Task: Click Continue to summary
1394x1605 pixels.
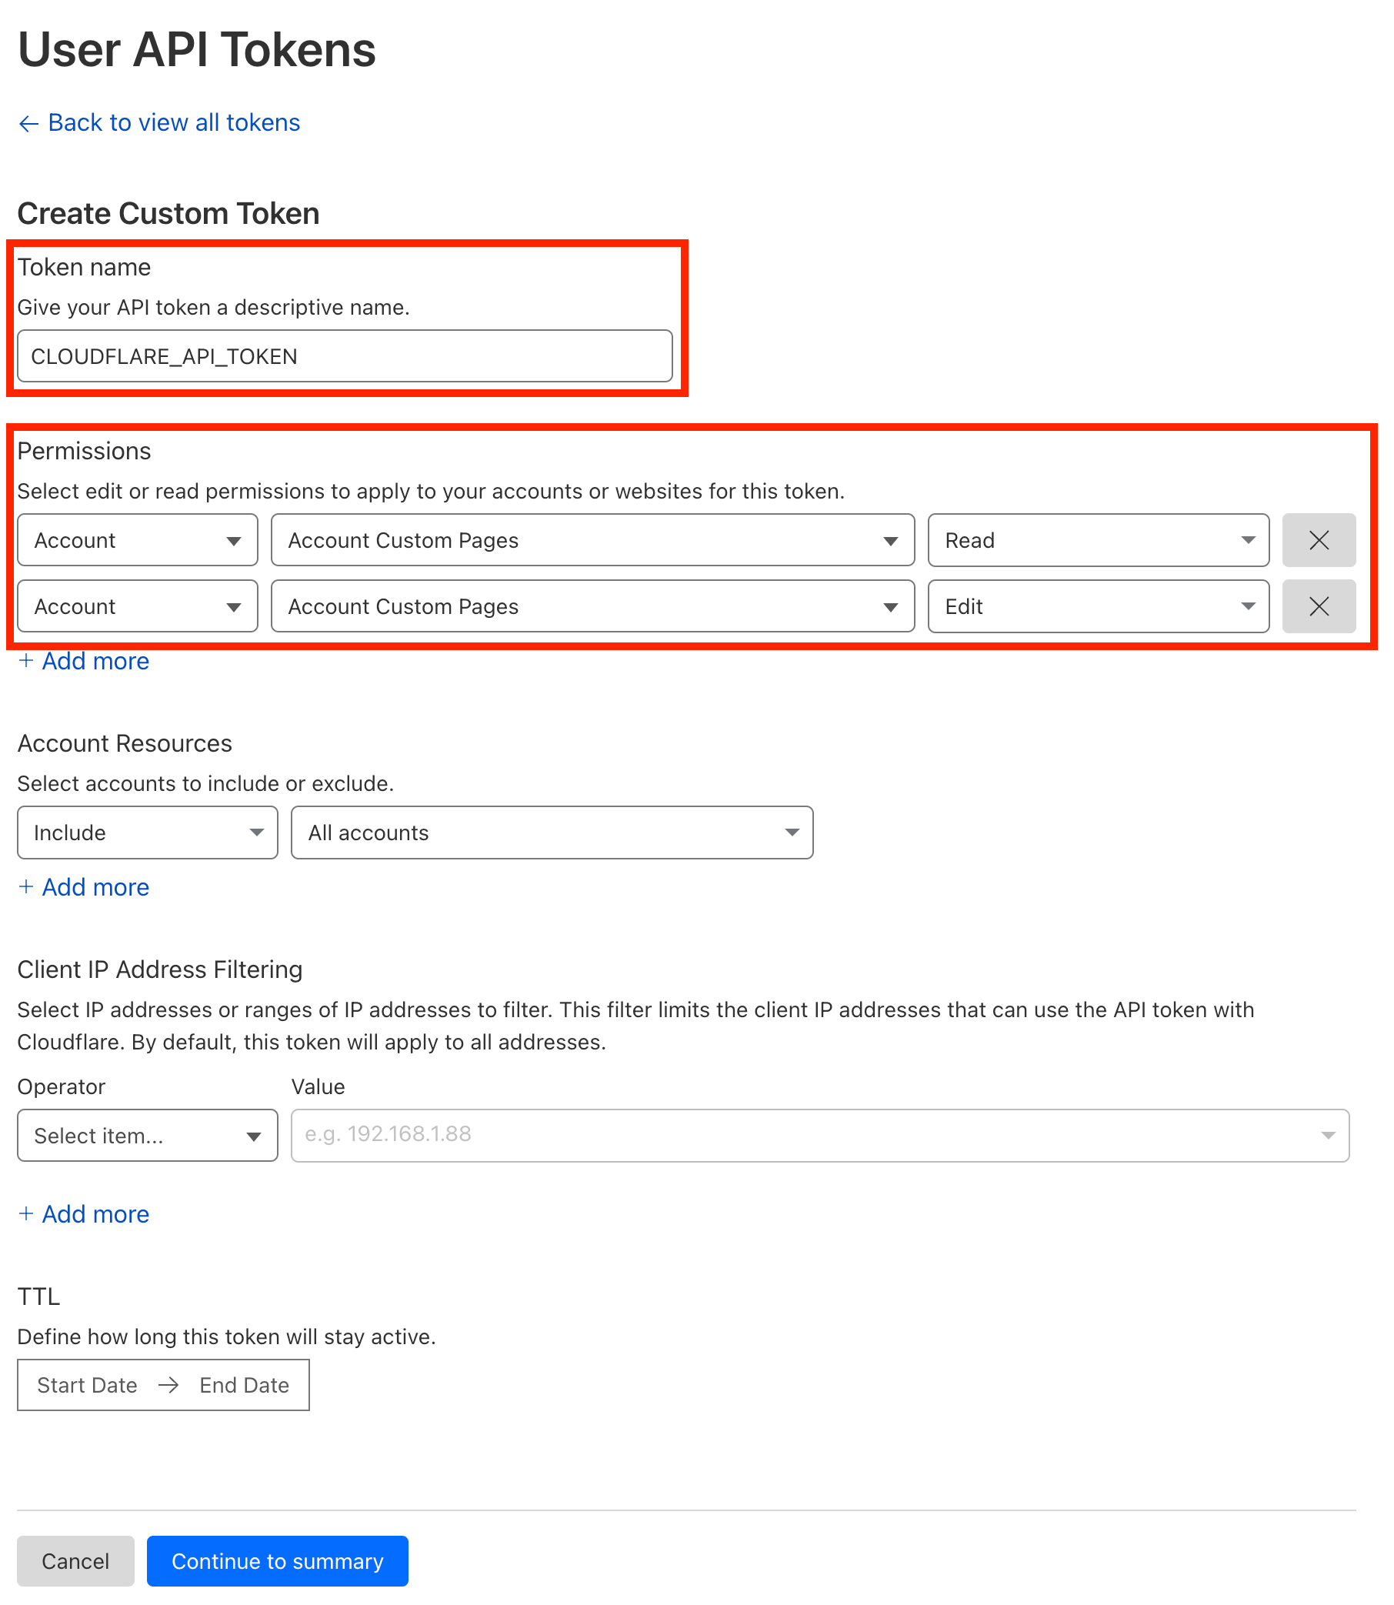Action: pyautogui.click(x=277, y=1560)
